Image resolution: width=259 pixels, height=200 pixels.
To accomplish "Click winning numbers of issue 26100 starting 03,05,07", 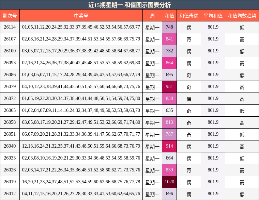I will coord(81,51).
